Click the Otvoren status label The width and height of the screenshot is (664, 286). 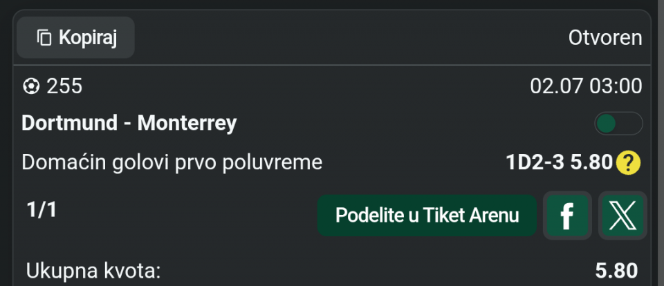click(605, 38)
